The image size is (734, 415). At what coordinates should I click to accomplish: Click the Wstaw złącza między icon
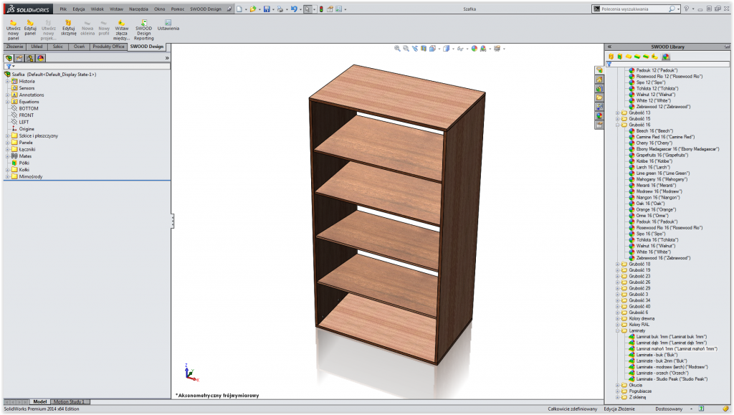point(121,27)
